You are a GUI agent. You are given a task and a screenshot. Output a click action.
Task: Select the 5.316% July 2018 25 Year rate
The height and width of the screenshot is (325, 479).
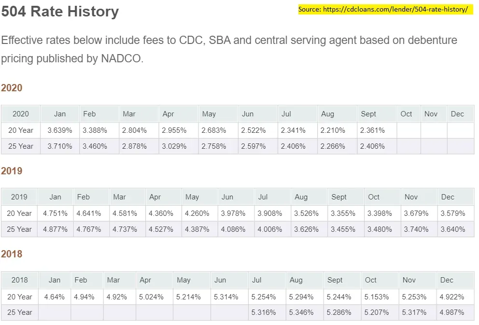[264, 312]
